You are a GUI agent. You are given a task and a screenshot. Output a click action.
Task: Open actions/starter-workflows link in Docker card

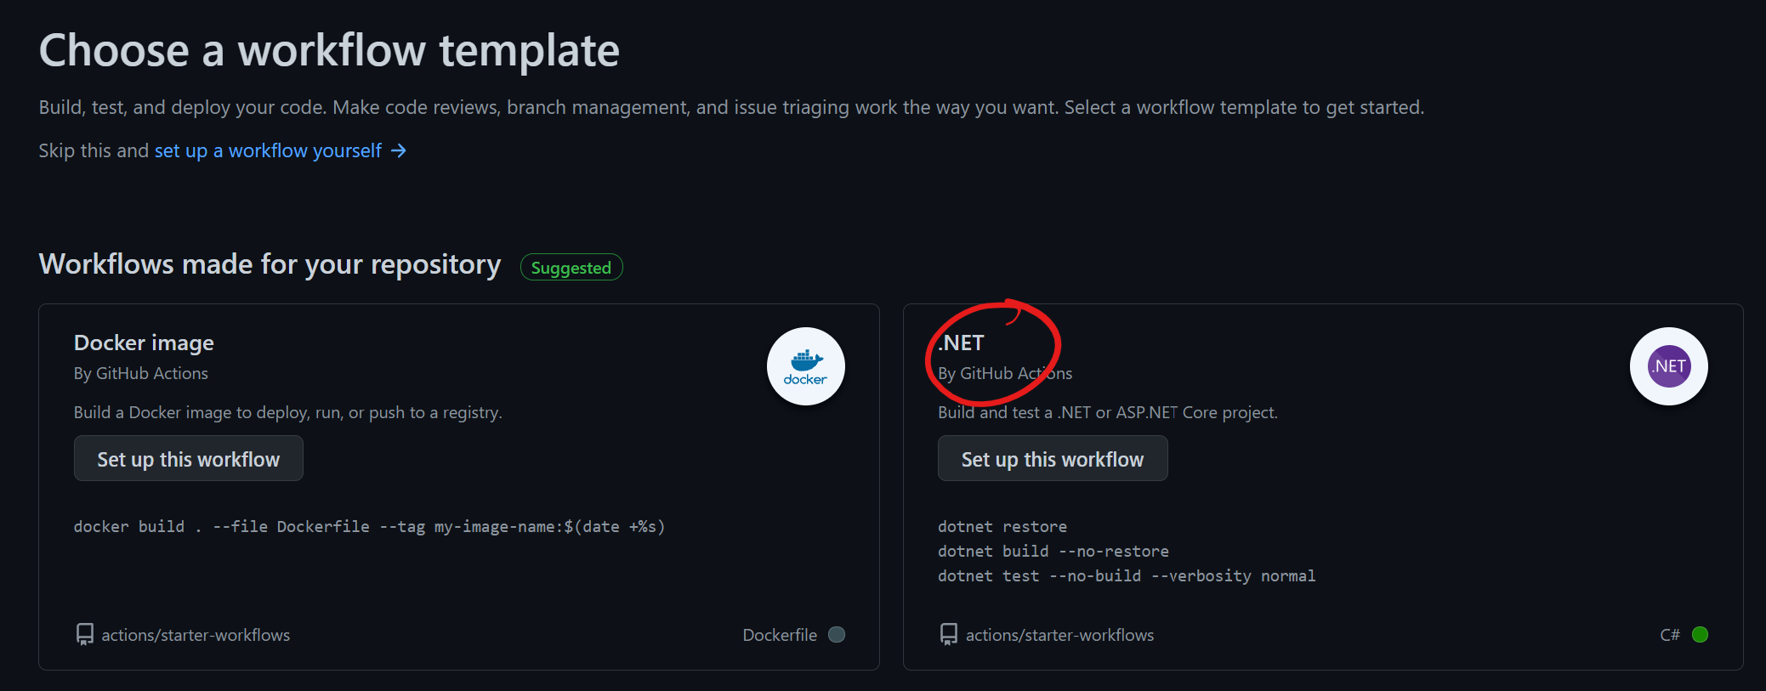(196, 635)
